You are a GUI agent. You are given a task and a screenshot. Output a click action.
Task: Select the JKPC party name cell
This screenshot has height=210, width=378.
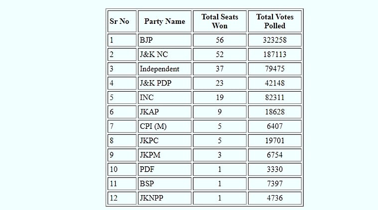[164, 141]
